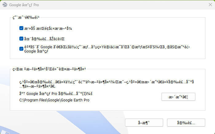The image size is (215, 134).
Task: Click the Google Earth globe icon in title bar
Action: pyautogui.click(x=5, y=5)
